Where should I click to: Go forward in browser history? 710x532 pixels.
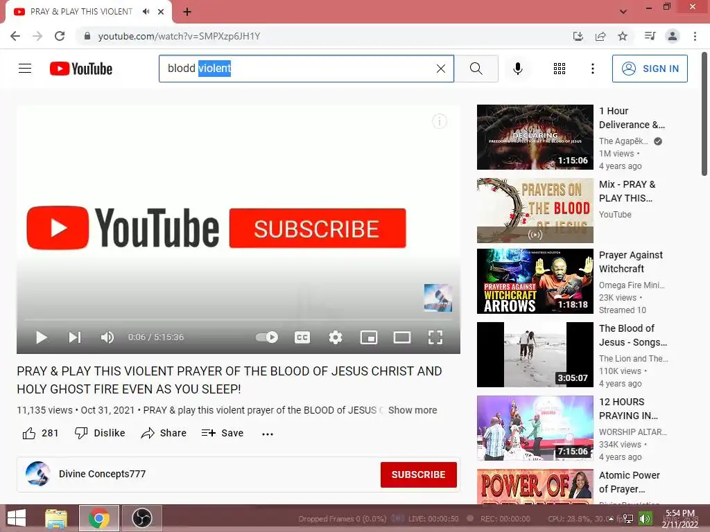37,36
